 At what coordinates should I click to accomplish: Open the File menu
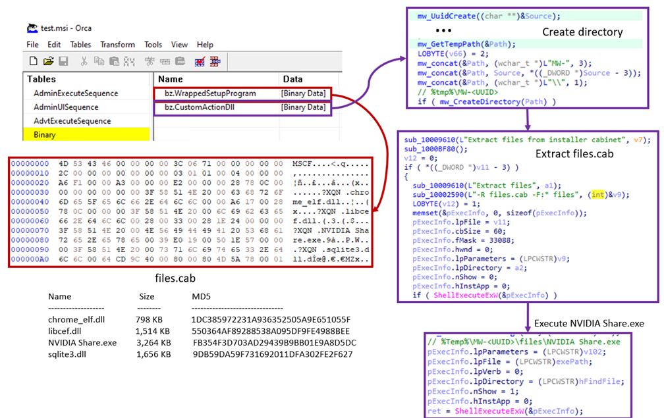(x=32, y=45)
